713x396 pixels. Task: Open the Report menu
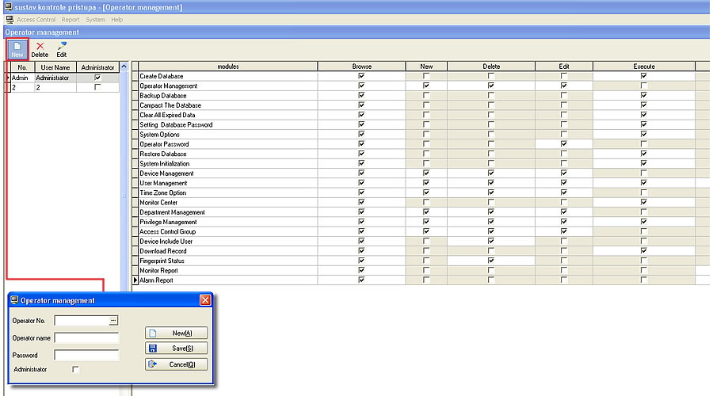(x=71, y=19)
